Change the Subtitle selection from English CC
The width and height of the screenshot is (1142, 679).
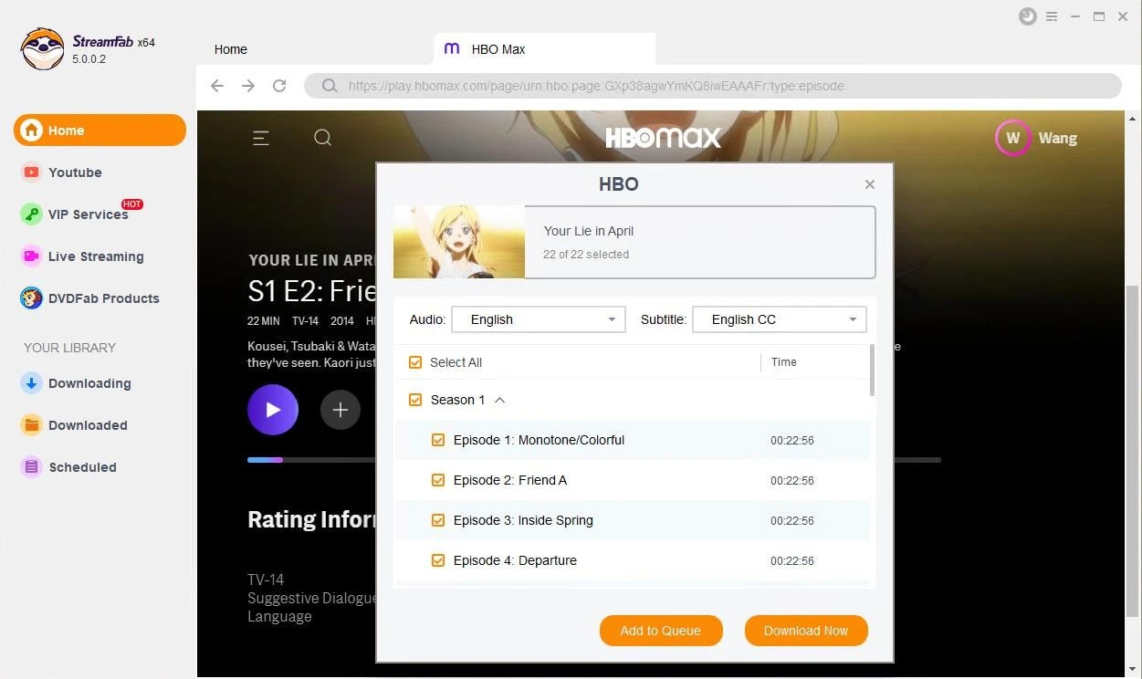[779, 319]
